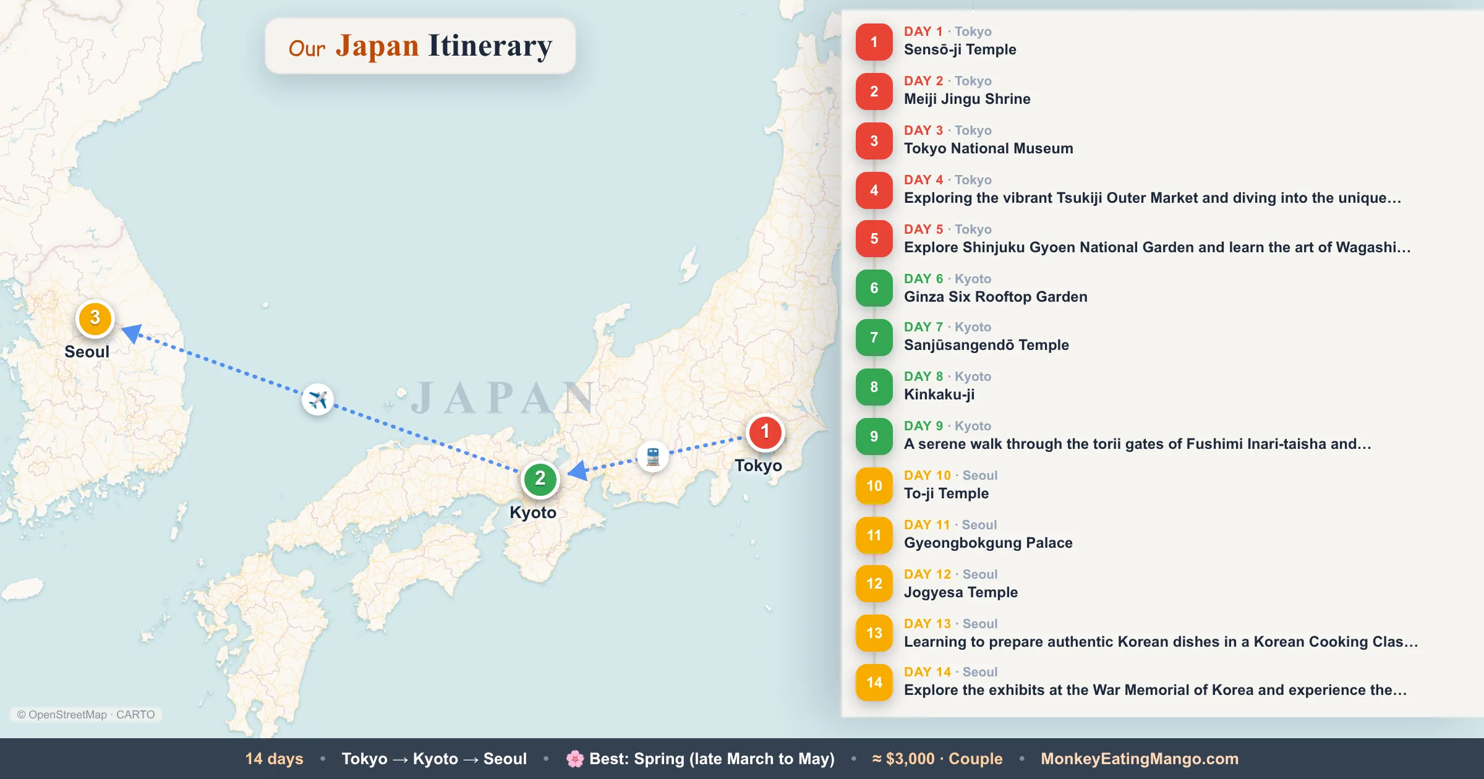This screenshot has width=1484, height=779.
Task: Open the War Memorial of Korea description
Action: [1156, 690]
